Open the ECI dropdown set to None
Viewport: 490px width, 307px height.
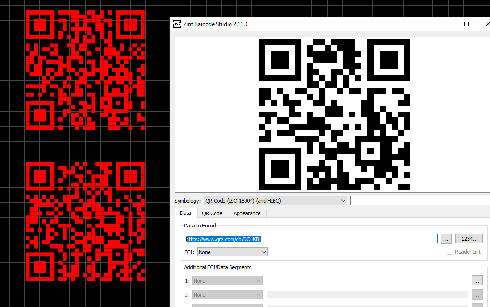[232, 252]
